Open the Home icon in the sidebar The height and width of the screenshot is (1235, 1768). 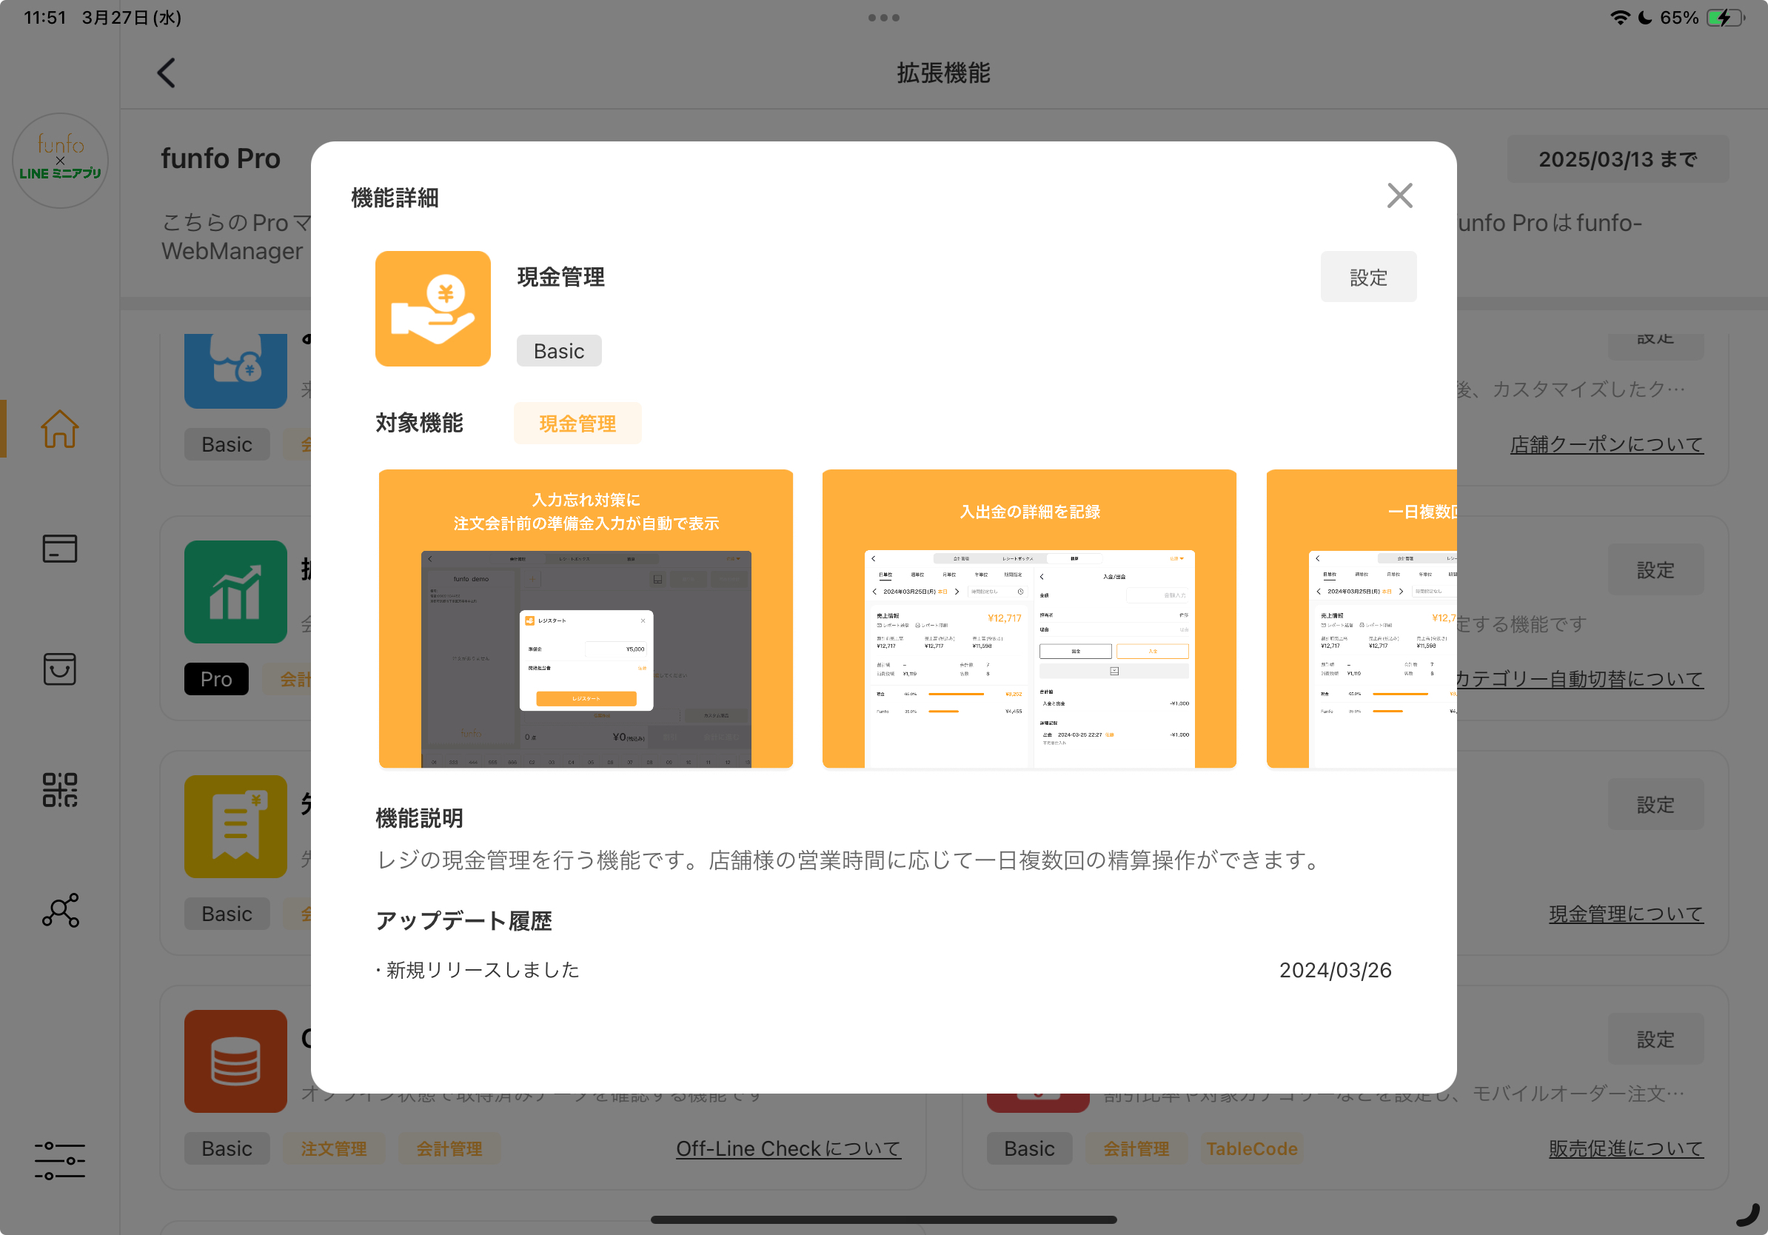[x=59, y=429]
